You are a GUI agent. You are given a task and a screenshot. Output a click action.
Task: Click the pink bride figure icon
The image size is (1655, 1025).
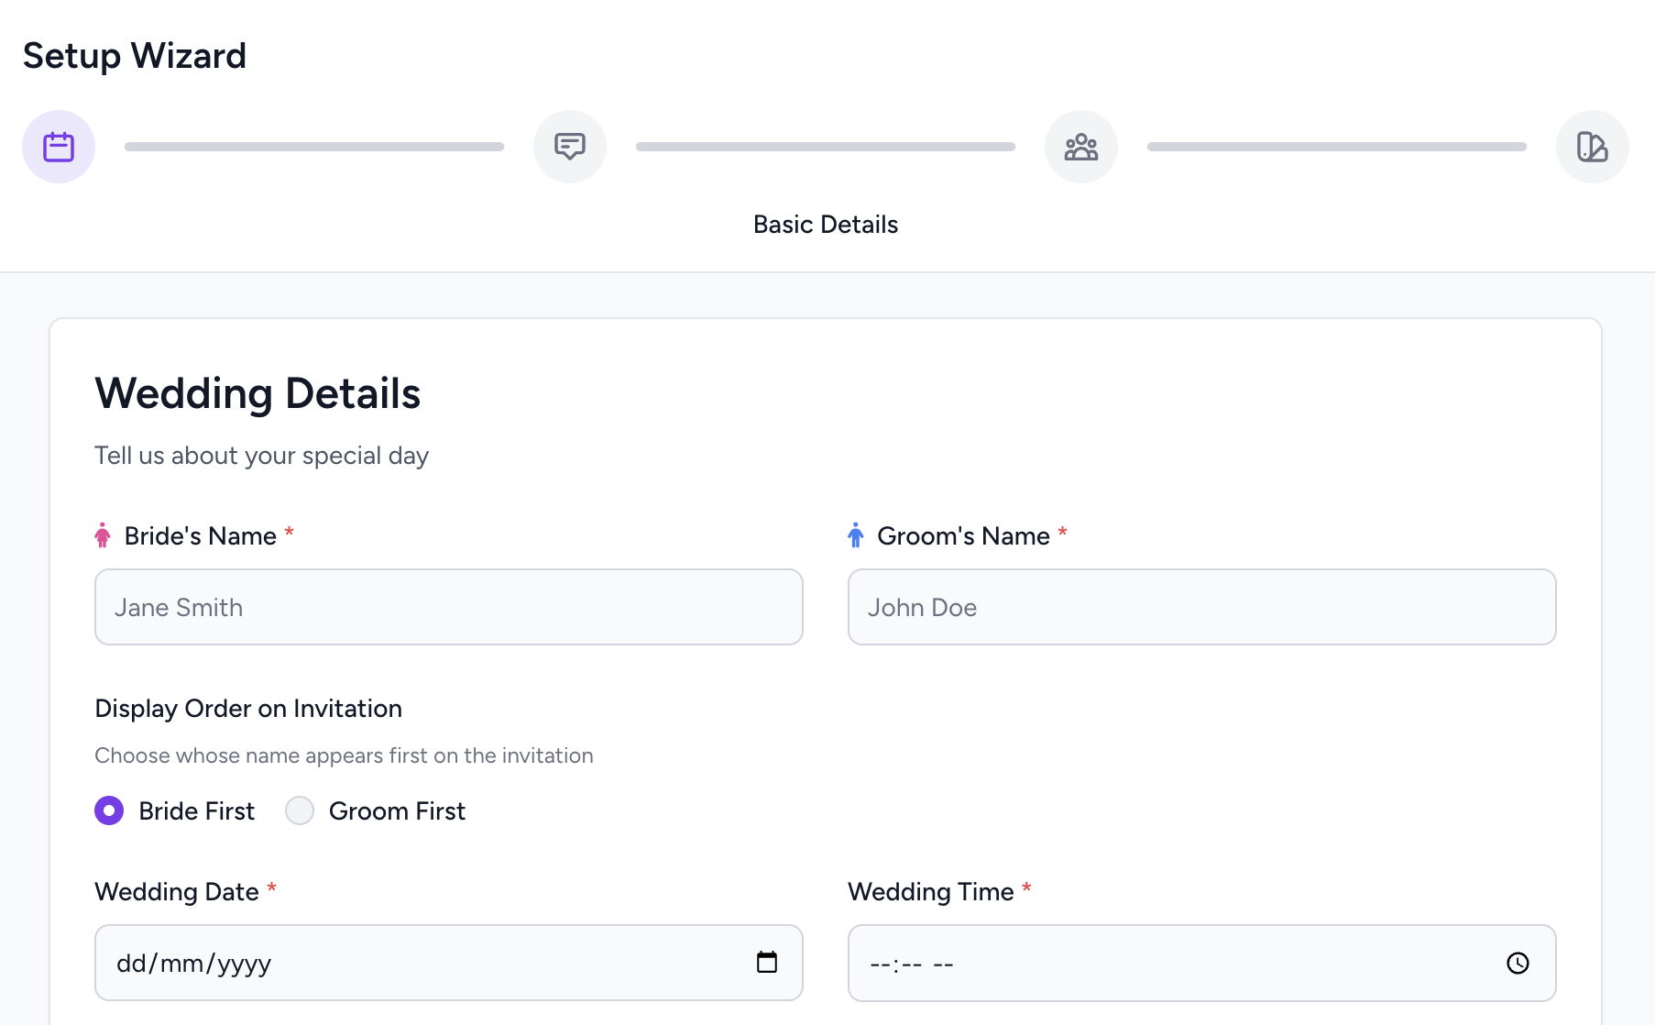(x=103, y=535)
